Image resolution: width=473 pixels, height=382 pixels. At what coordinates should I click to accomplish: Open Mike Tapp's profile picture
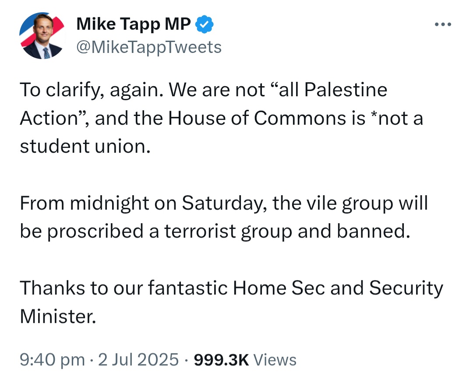[42, 35]
